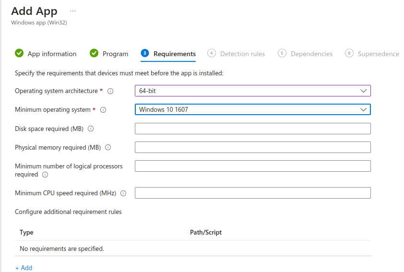The image size is (404, 272).
Task: Click info icon for Physical memory required
Action: (108, 148)
